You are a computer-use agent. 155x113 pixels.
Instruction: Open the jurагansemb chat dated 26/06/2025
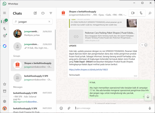tap(33, 34)
